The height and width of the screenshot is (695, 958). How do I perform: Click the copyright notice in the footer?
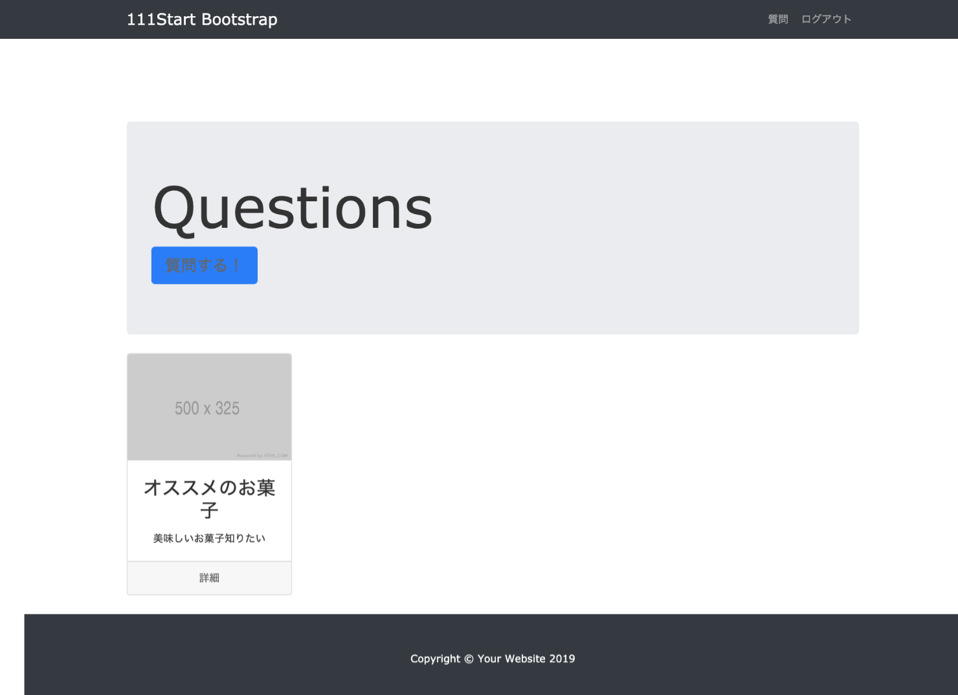pos(493,658)
